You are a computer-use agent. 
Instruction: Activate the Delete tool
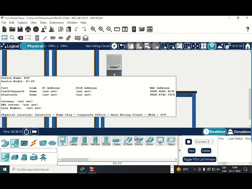point(20,38)
